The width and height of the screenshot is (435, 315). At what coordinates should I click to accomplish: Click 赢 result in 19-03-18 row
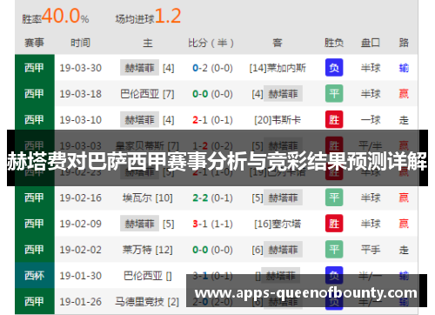pos(404,94)
